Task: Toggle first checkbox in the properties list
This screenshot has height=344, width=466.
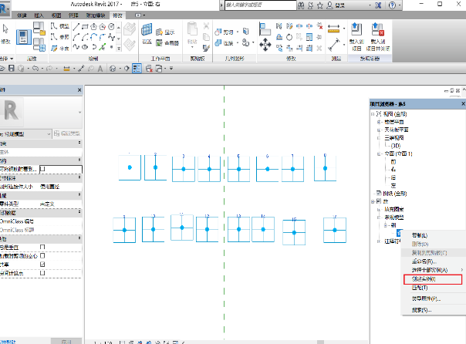Action: [x=42, y=168]
